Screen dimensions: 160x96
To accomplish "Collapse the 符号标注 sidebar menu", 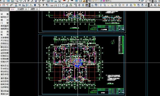I will (5, 43).
